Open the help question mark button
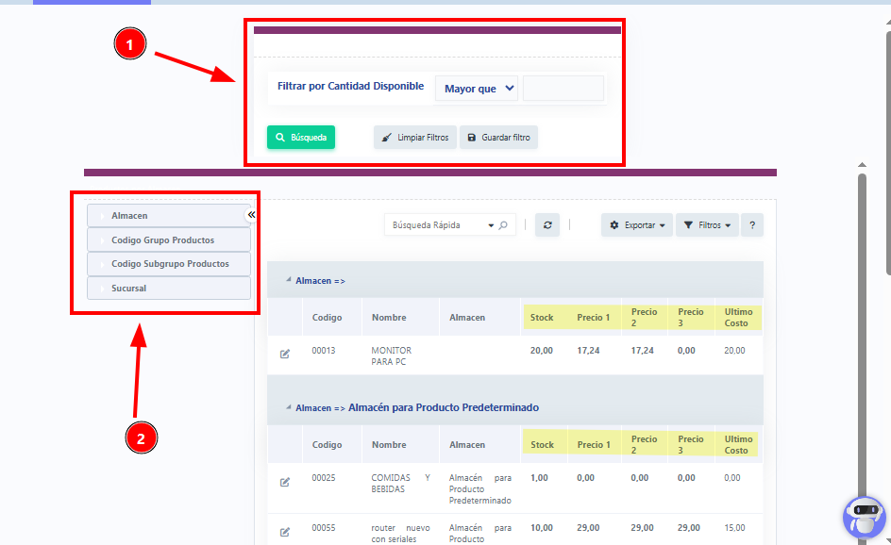The width and height of the screenshot is (891, 545). click(x=752, y=225)
